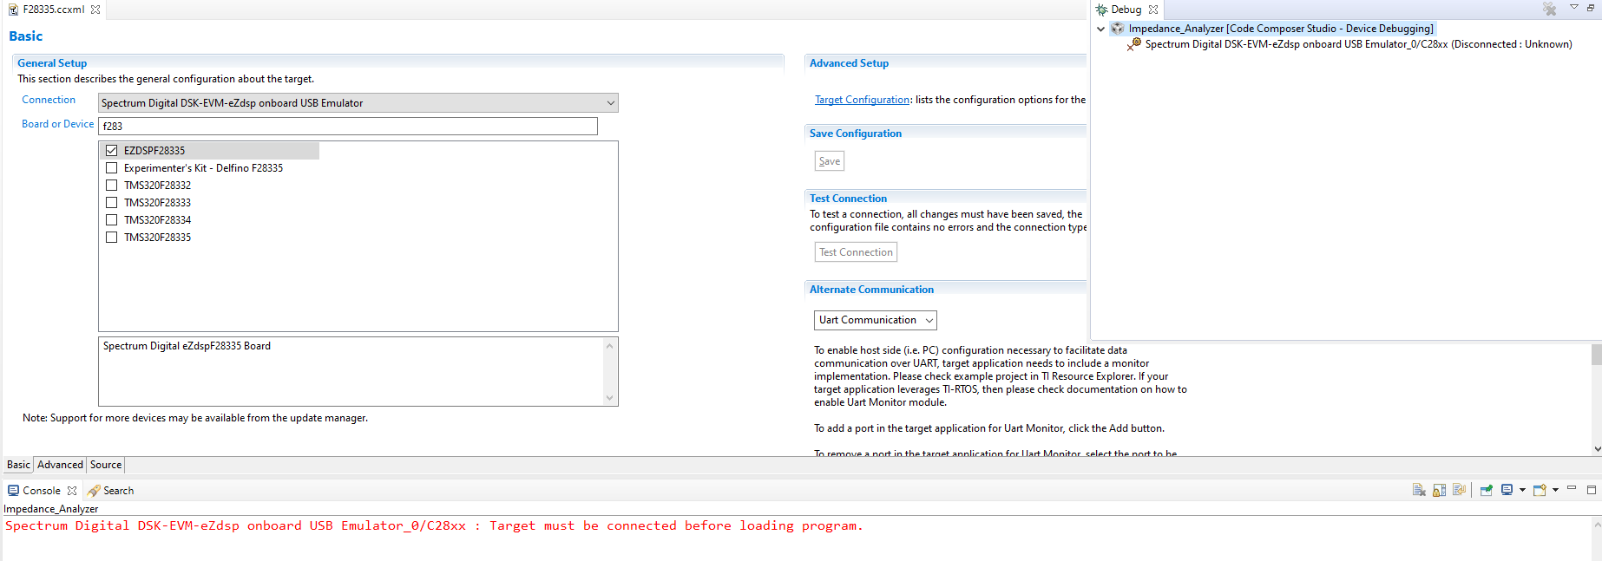The width and height of the screenshot is (1602, 561).
Task: Toggle console word wrap icon
Action: click(x=1459, y=490)
